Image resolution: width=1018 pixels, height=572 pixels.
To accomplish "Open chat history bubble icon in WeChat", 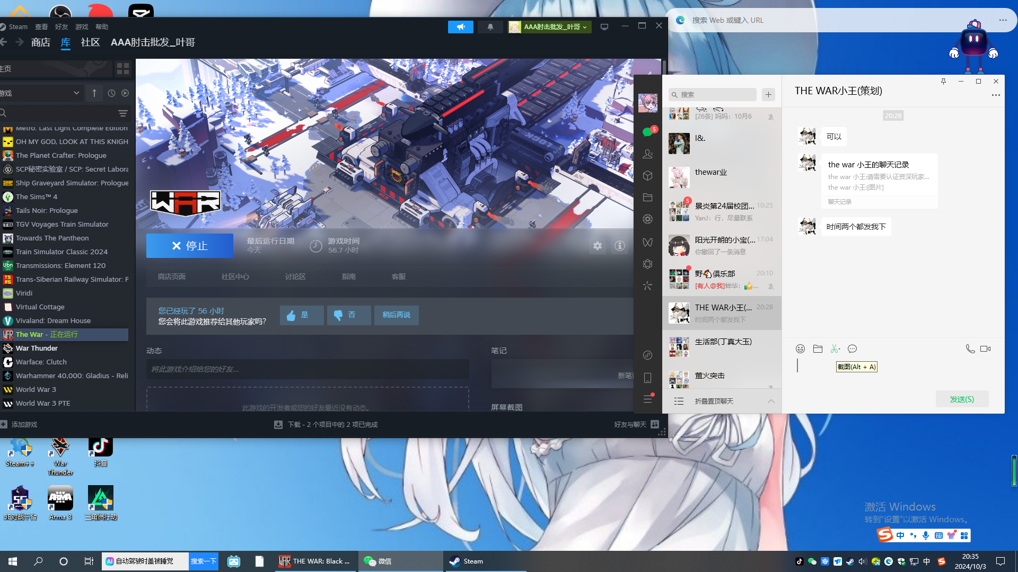I will 853,348.
